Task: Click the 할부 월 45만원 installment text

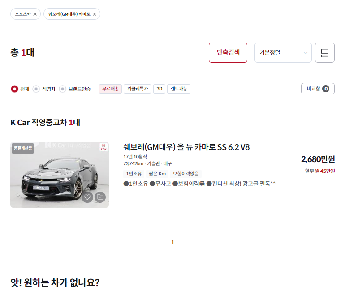Action: pyautogui.click(x=320, y=171)
